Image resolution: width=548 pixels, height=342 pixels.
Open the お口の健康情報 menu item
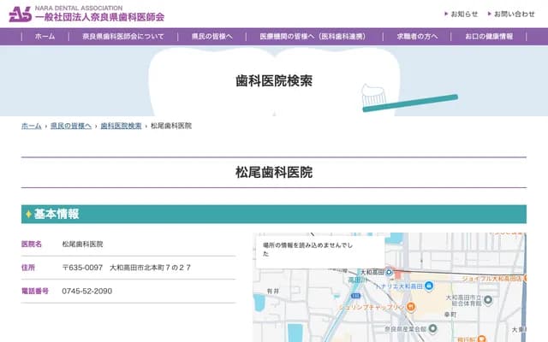pyautogui.click(x=489, y=37)
